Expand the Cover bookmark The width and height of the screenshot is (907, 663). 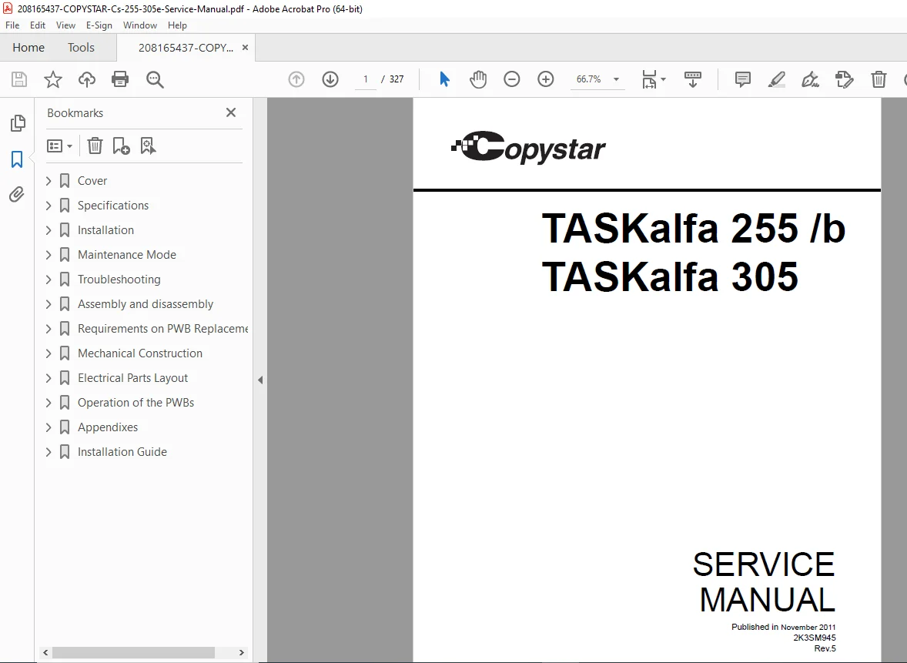coord(49,181)
